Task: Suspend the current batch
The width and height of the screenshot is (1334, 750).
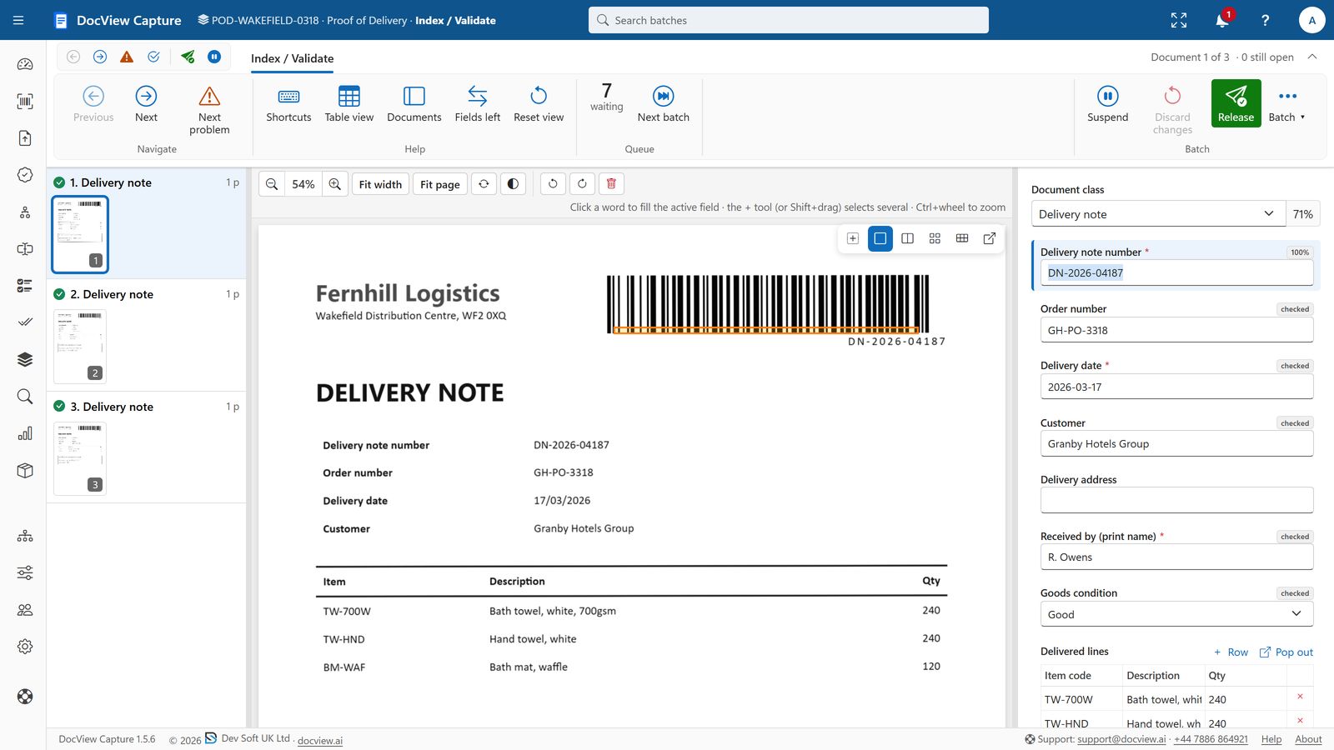Action: (1107, 104)
